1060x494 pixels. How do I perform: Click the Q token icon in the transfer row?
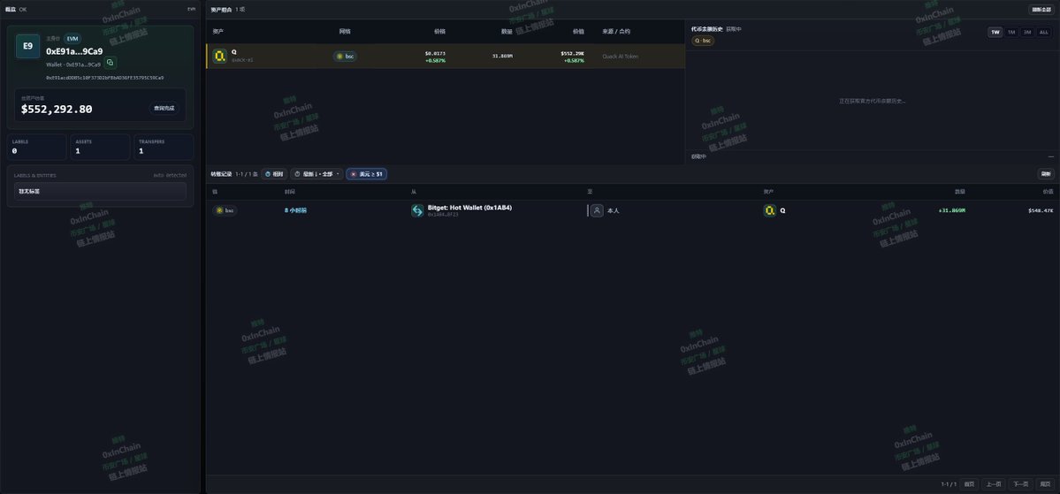tap(770, 211)
